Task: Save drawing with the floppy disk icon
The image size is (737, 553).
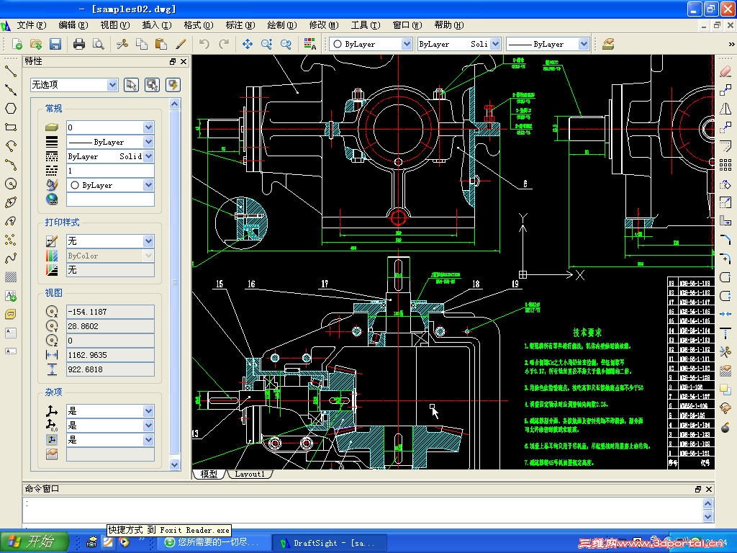Action: [55, 44]
